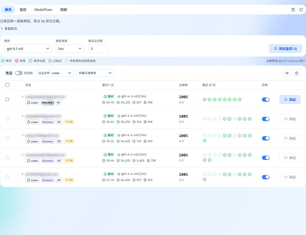Click the trash icon beside the eye icon
This screenshot has width=306, height=235.
[x=297, y=73]
